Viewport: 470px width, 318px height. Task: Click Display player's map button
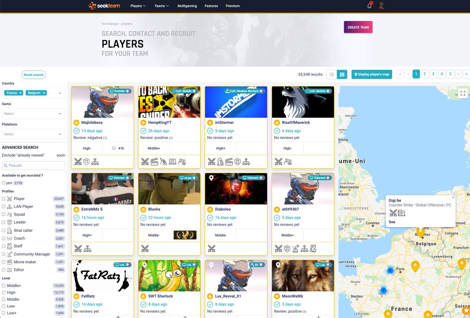point(372,74)
